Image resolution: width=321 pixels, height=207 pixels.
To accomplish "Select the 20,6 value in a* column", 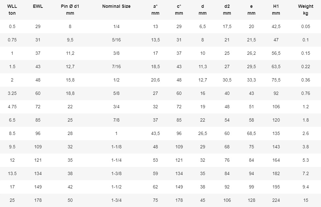I will tap(155, 80).
